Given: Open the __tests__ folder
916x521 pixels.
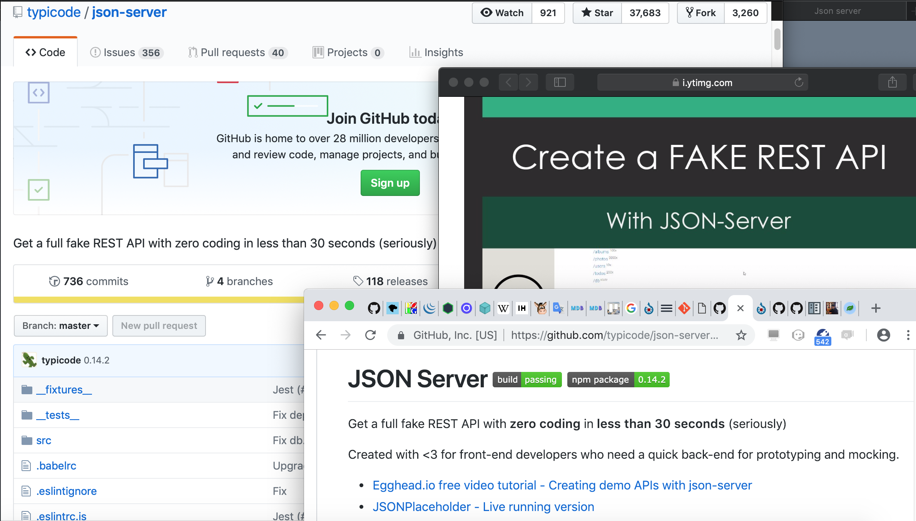Looking at the screenshot, I should click(58, 415).
